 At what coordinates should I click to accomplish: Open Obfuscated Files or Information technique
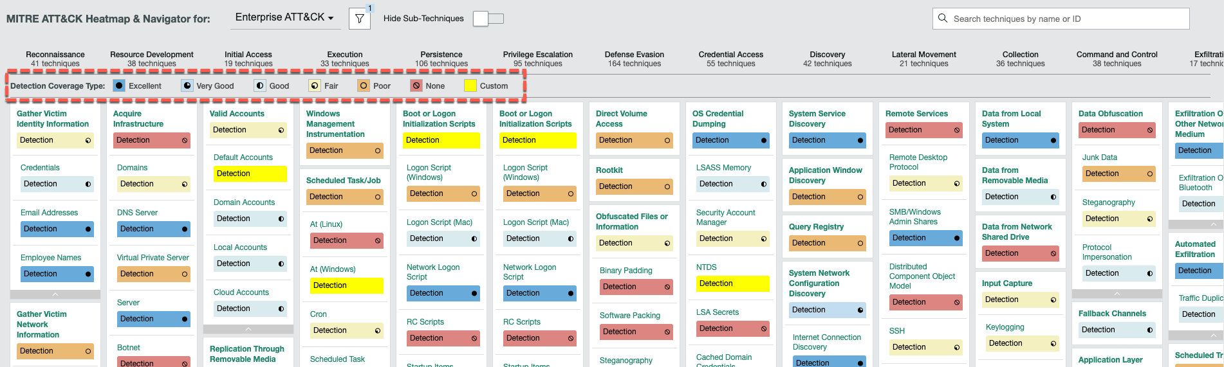click(x=632, y=222)
